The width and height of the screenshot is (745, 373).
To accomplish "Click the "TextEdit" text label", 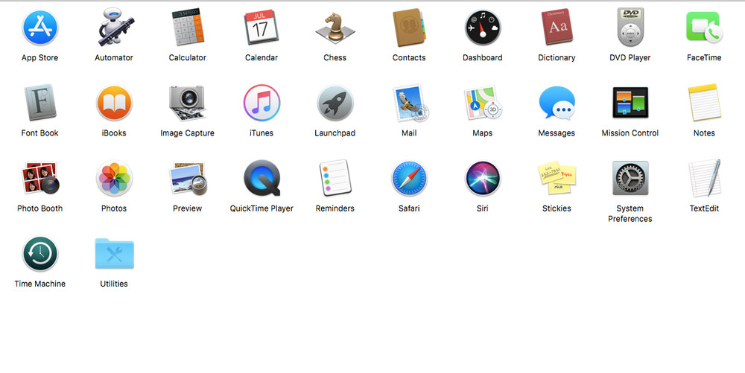I will click(704, 208).
